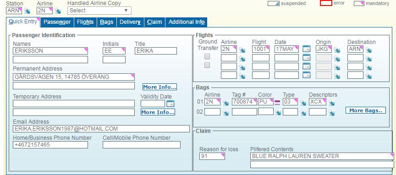
Task: Open the Delivery tab
Action: point(130,22)
